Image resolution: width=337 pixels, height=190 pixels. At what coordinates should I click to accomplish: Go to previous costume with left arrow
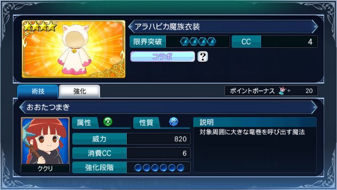(x=131, y=26)
